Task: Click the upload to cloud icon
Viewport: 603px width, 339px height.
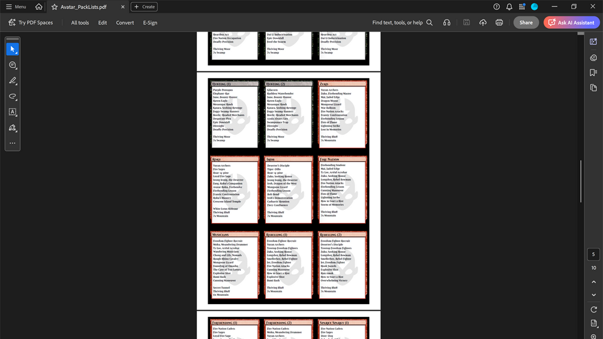Action: tap(483, 23)
